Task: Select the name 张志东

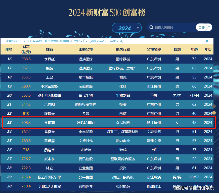Action: point(50,159)
